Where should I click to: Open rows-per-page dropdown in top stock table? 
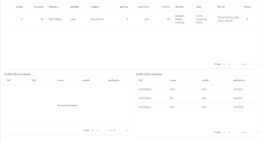220,64
